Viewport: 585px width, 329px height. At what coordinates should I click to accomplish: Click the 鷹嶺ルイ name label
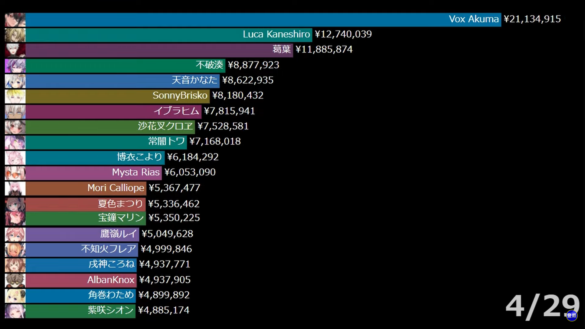pos(119,234)
